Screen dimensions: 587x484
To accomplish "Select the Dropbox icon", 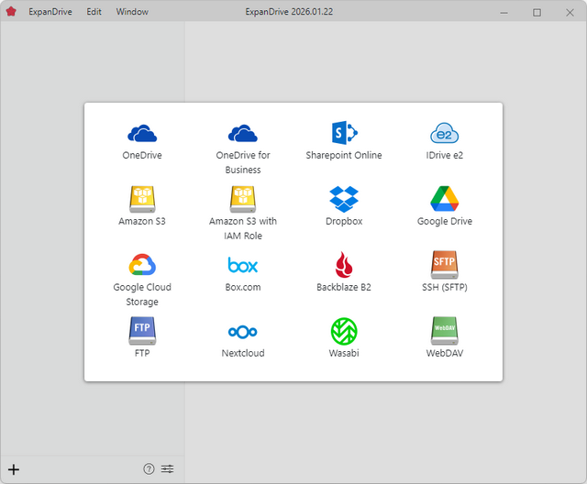I will [x=344, y=199].
